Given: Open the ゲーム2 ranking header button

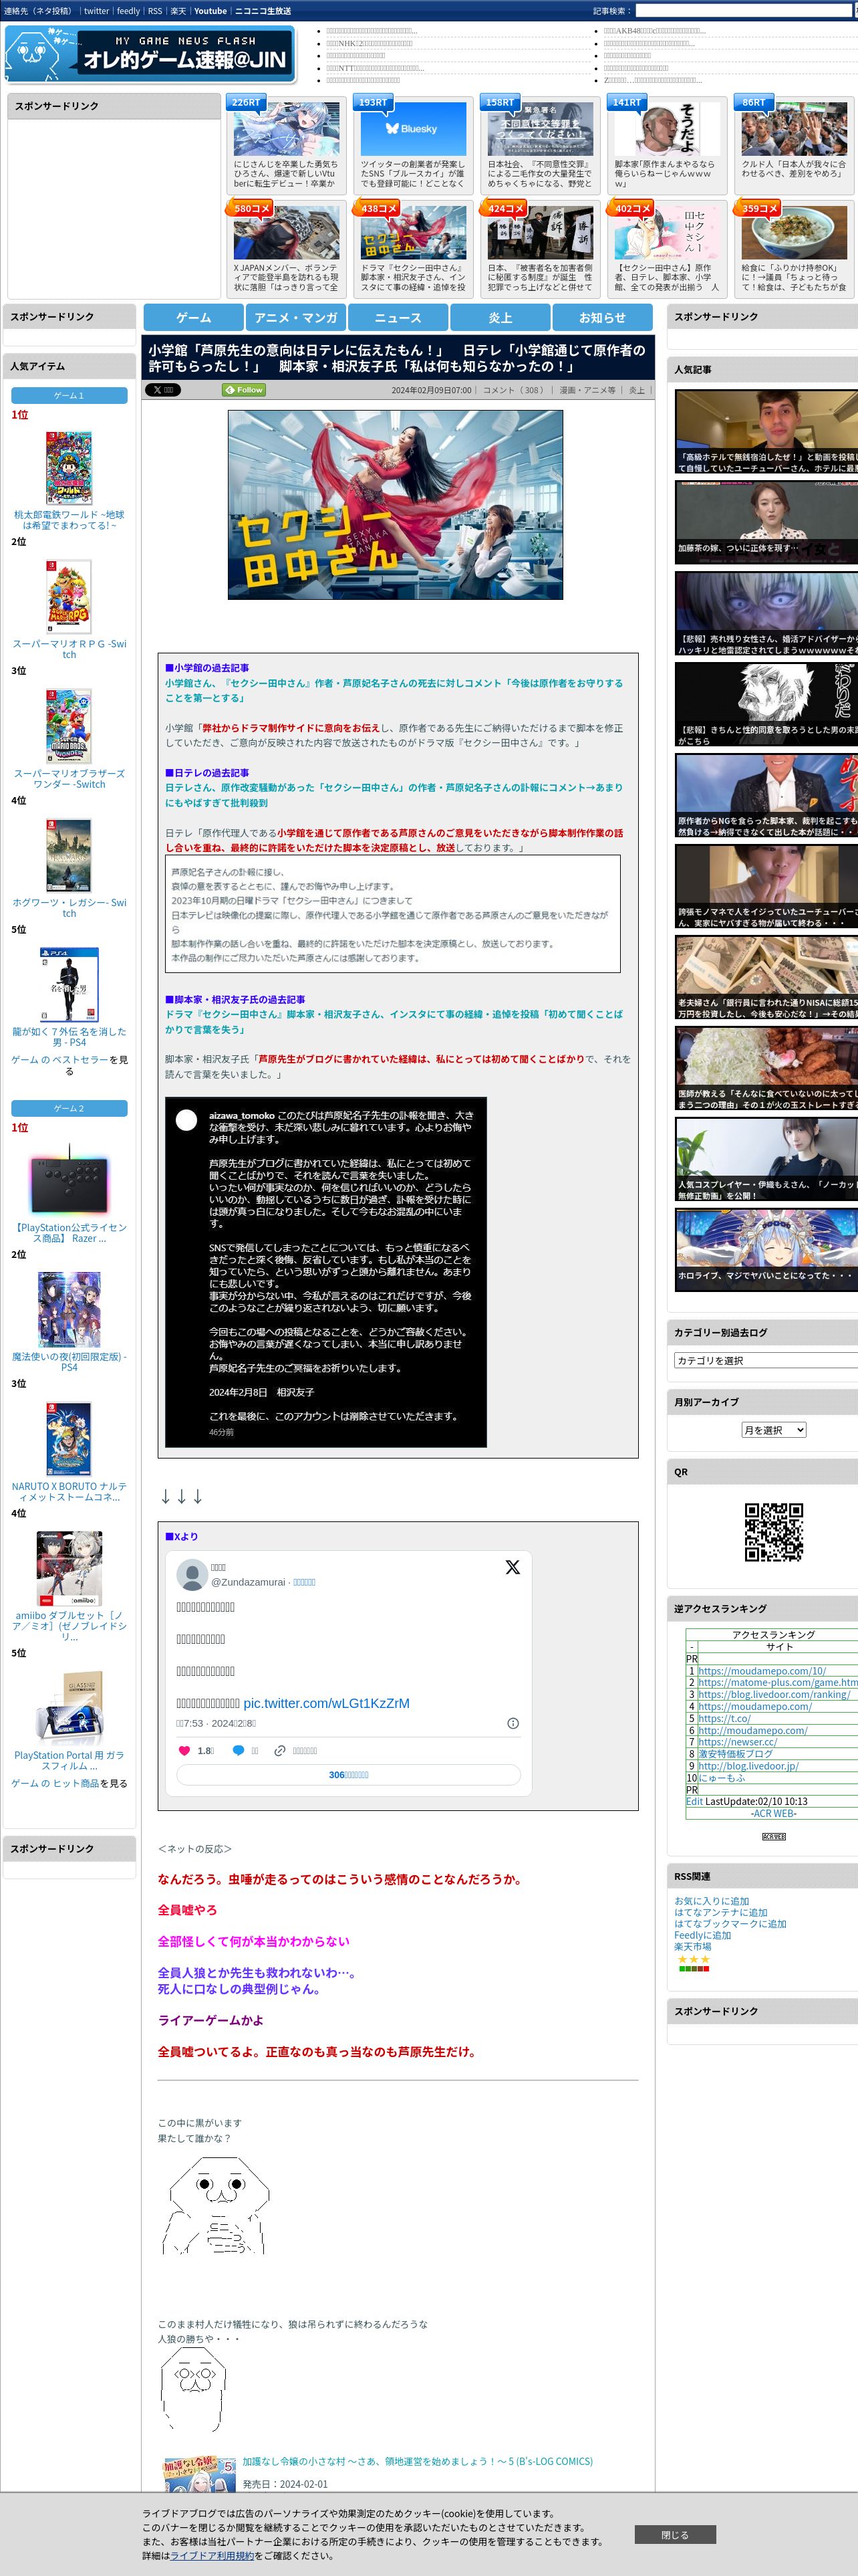Looking at the screenshot, I should point(69,1109).
